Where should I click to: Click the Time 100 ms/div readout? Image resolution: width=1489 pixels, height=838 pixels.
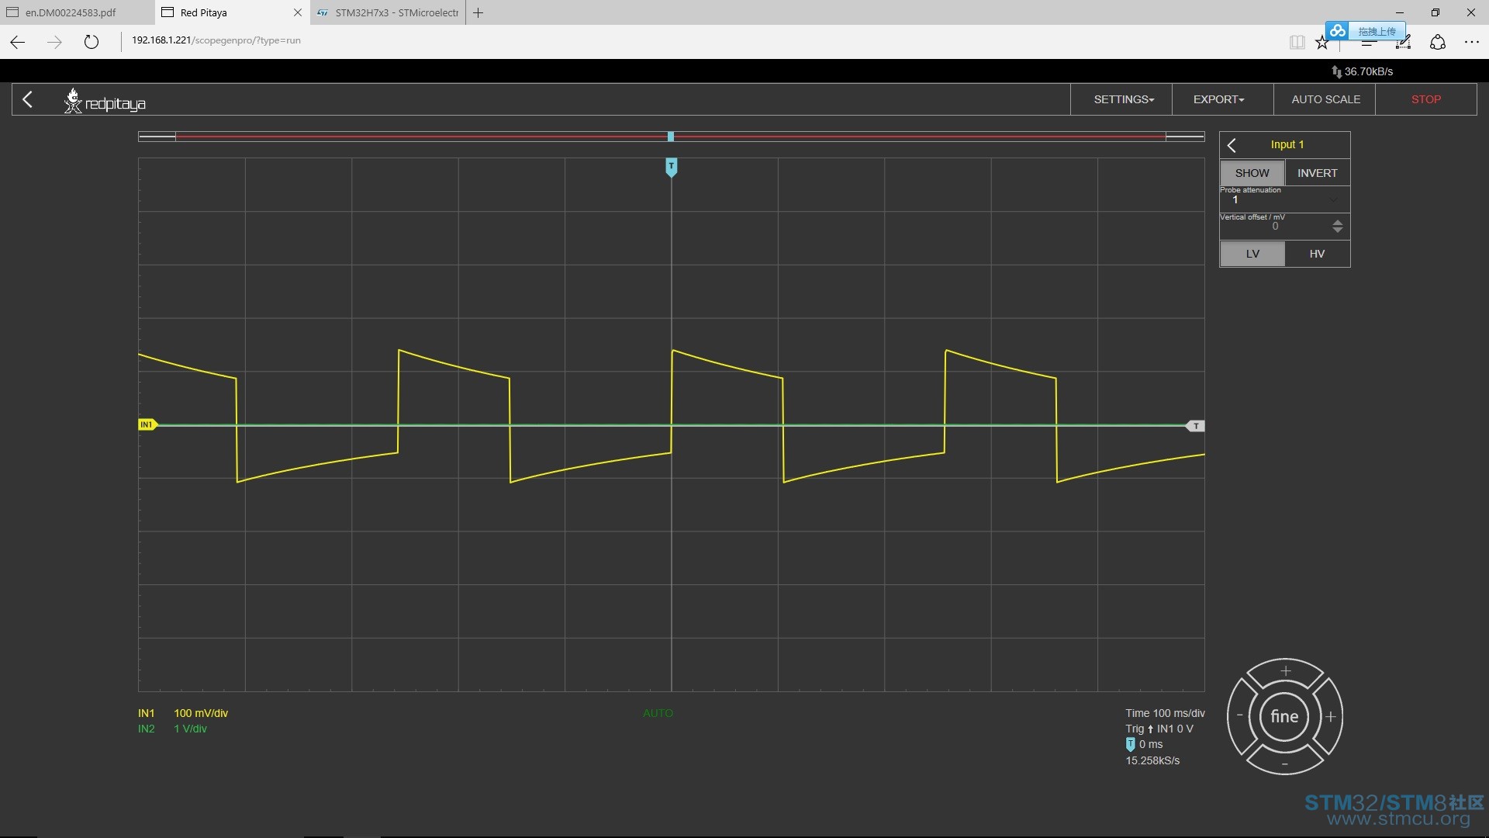(1165, 713)
